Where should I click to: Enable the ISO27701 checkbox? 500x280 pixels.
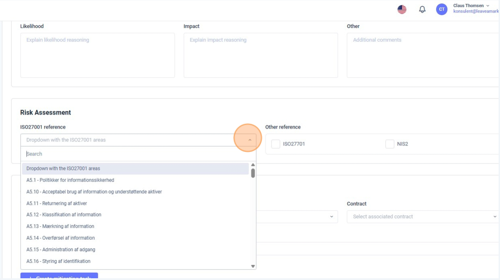276,144
